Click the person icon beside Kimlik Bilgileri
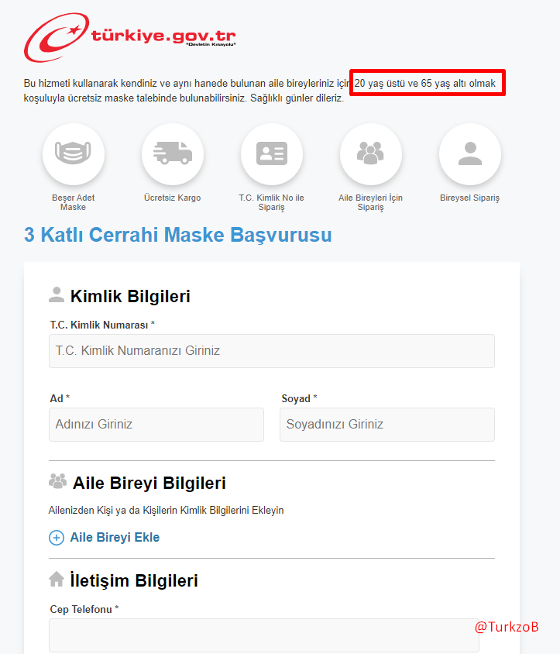The width and height of the screenshot is (560, 654). coord(57,295)
